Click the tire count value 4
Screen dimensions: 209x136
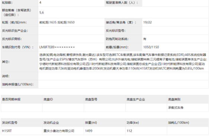point(40,3)
